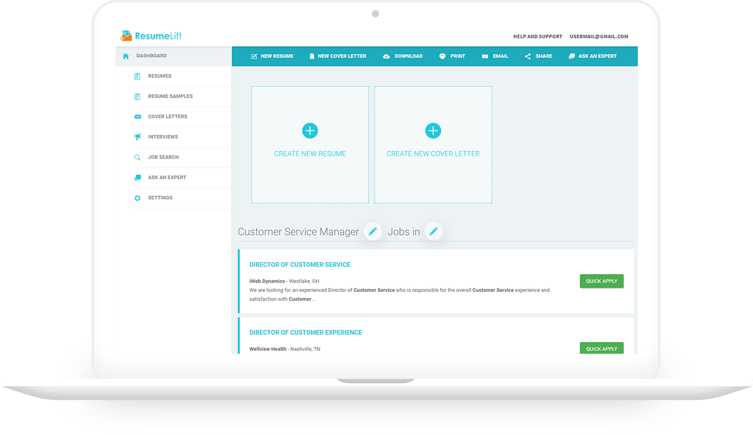Click the usermail@gmail.com account link

pyautogui.click(x=599, y=37)
